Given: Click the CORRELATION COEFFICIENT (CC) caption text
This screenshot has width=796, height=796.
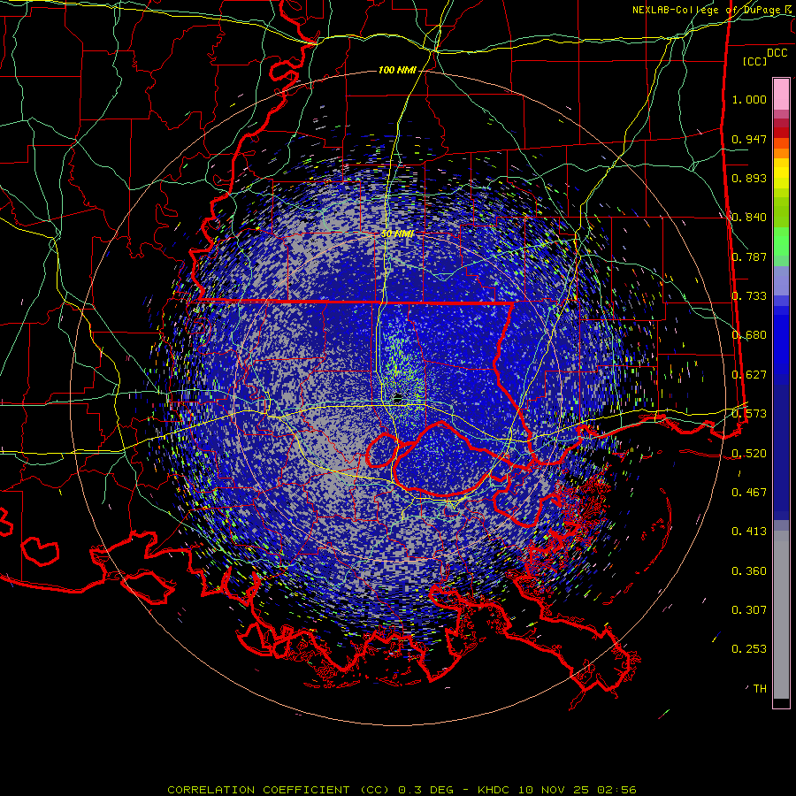Looking at the screenshot, I should [279, 790].
